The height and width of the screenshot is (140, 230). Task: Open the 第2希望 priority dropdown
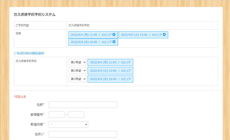coord(78,71)
